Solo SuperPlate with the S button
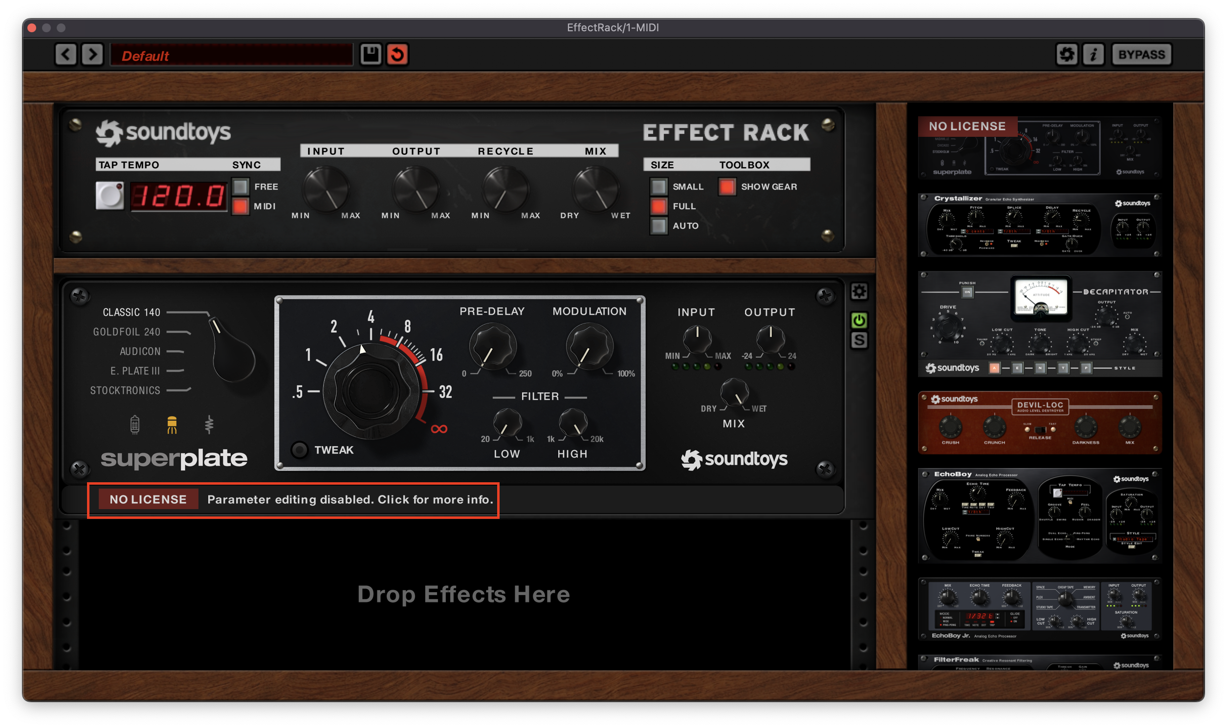 click(859, 341)
